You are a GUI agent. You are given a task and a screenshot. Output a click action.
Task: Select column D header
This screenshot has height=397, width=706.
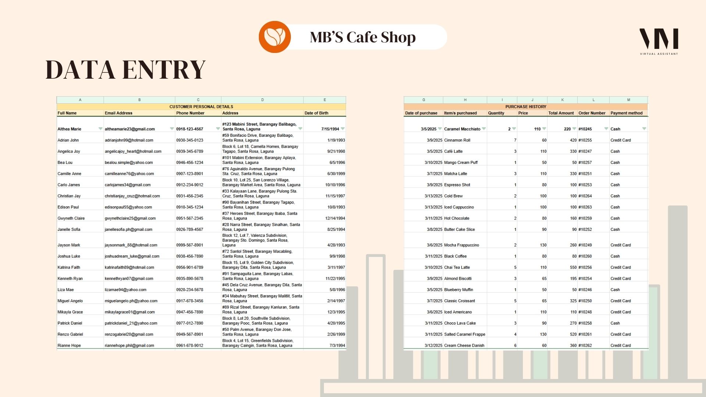pos(262,100)
